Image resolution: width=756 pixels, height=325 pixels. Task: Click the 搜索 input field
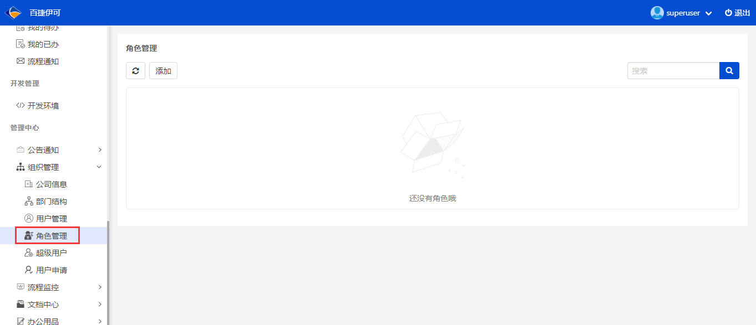[673, 71]
